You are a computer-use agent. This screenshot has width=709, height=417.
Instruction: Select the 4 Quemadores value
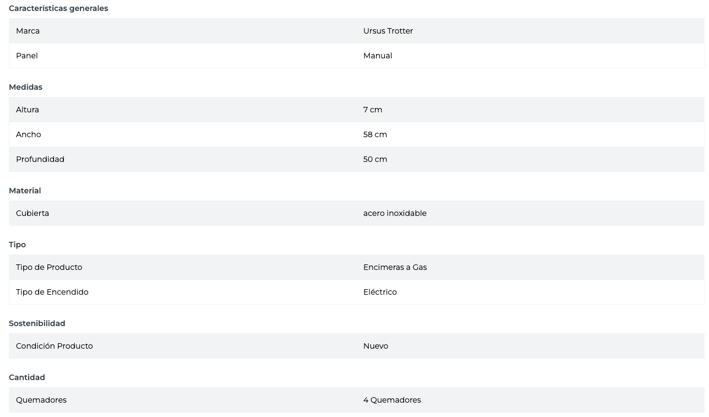(392, 400)
